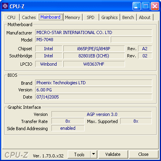
Task: Click chipset value i865P/PE/G/i848P
Action: coord(94,49)
